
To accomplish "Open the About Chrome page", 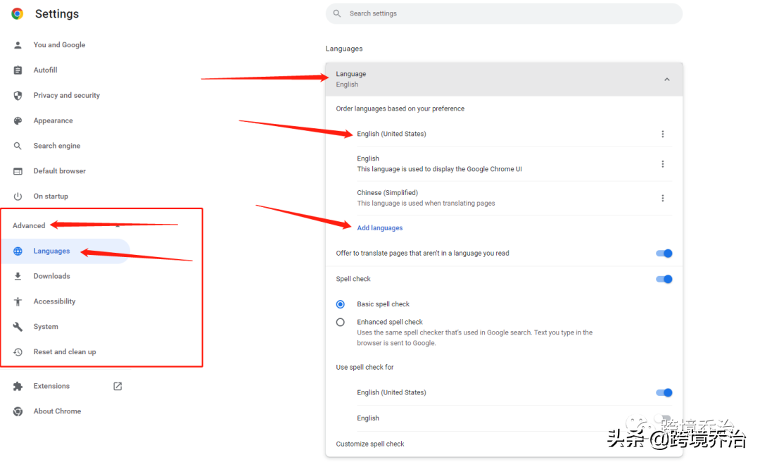I will (57, 411).
